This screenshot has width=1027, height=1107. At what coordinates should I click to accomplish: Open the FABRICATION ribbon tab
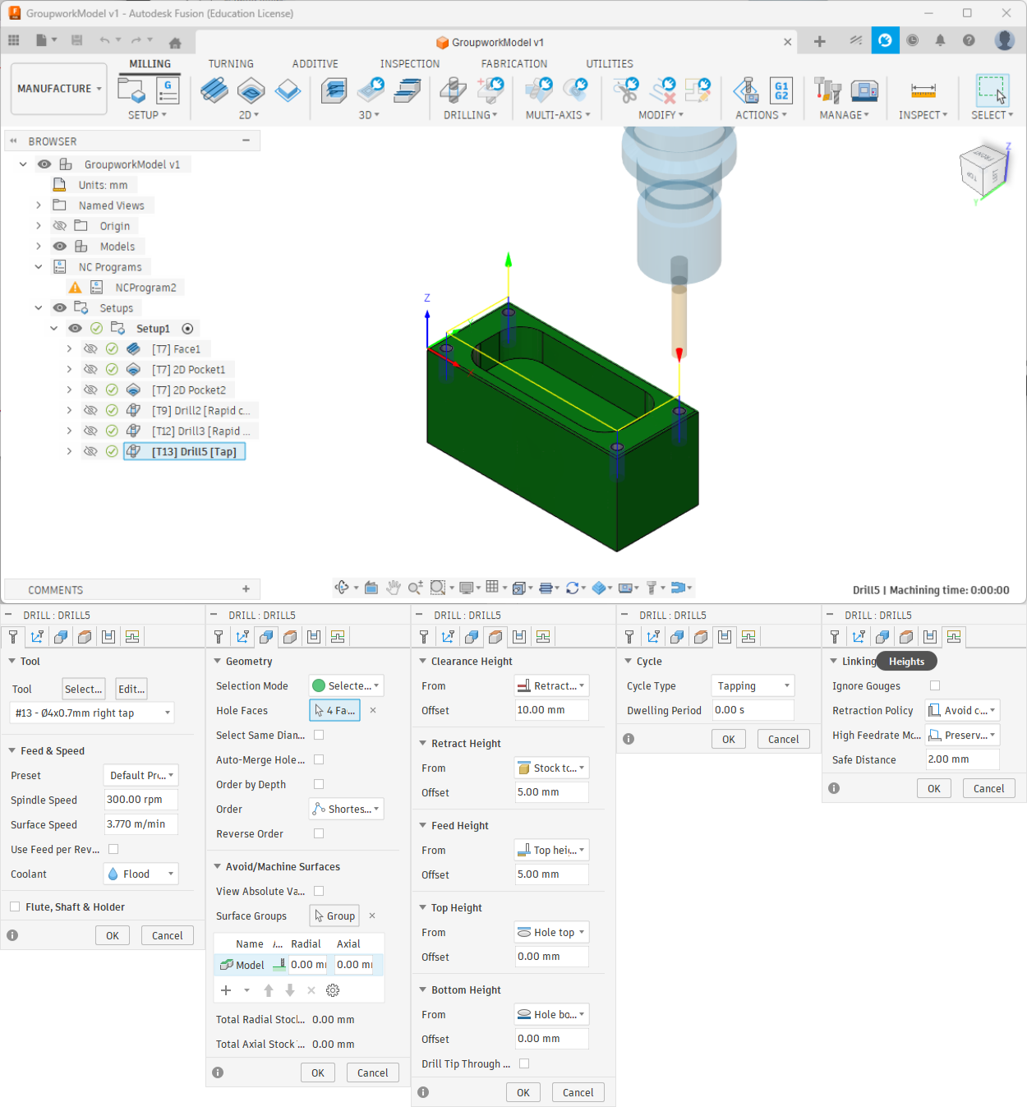pyautogui.click(x=514, y=63)
